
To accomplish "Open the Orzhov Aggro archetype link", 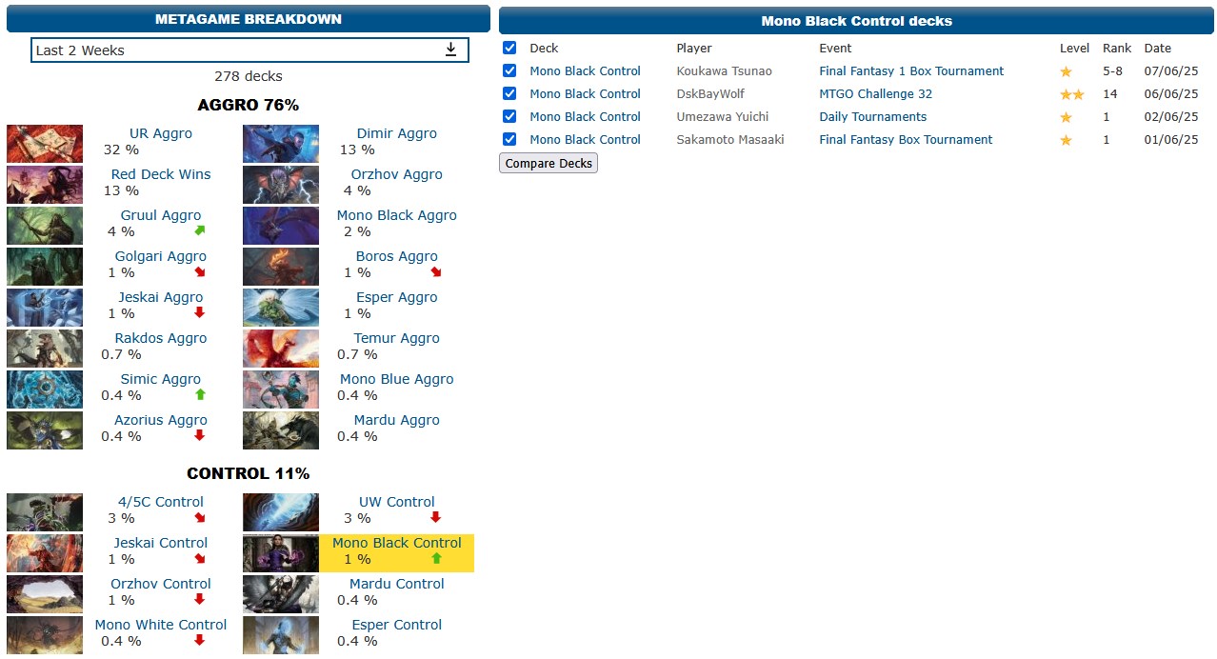I will 397,174.
